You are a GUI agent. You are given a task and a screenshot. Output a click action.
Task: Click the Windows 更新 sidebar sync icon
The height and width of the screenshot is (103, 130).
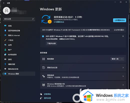coord(5,74)
